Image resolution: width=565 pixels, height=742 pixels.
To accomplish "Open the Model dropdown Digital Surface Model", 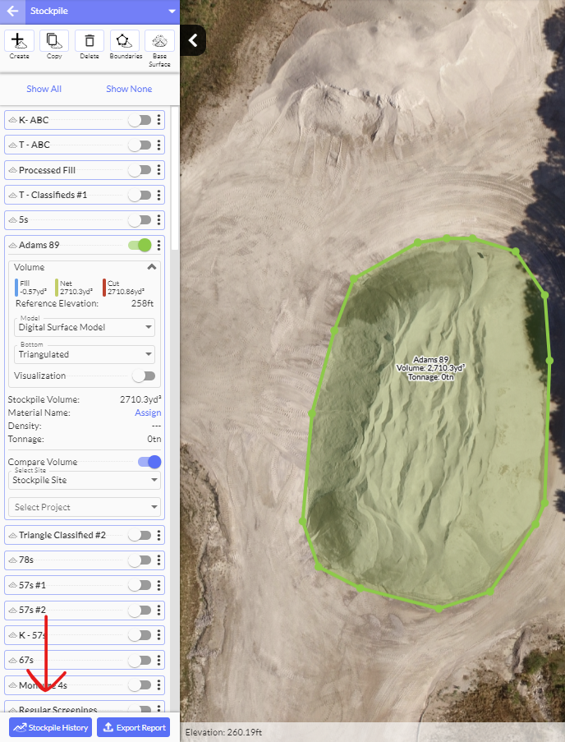I will [85, 327].
